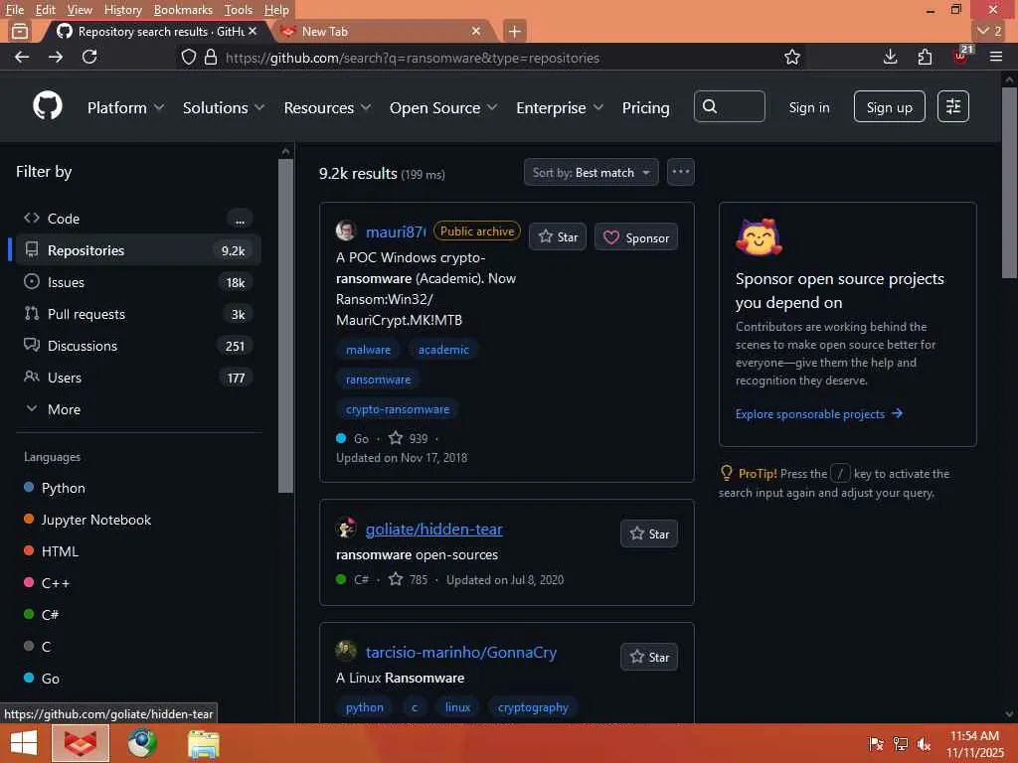Reload the page with refresh icon

click(89, 57)
